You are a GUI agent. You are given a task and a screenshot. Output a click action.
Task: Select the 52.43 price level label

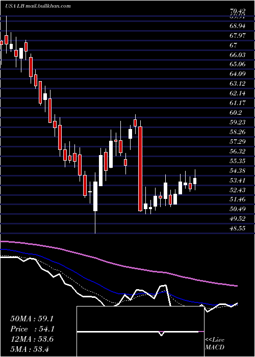[x=238, y=190]
